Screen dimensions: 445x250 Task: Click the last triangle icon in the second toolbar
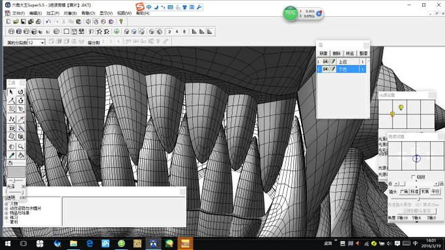[x=209, y=31]
